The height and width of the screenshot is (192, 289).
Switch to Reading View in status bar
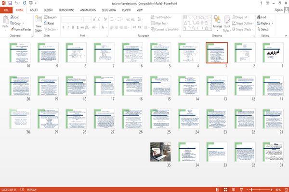(x=233, y=190)
